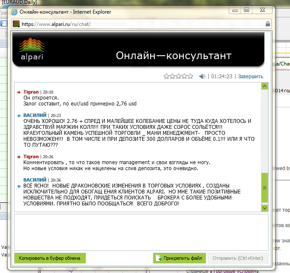Rate chat with fifth star
Image resolution: width=290 pixels, height=273 pixels.
click(x=190, y=76)
